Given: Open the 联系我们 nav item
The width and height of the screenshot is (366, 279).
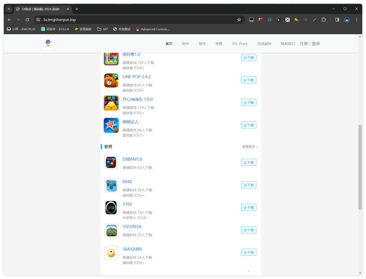Looking at the screenshot, I should (x=288, y=44).
